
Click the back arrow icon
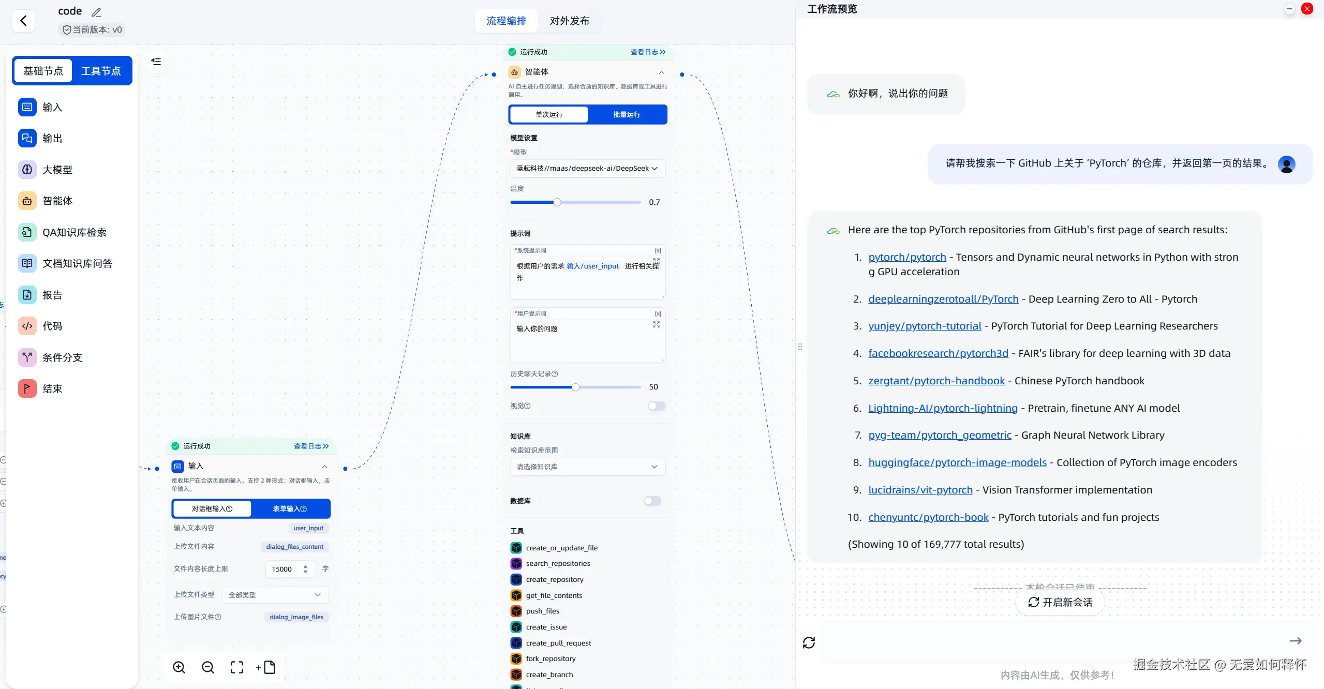(x=23, y=21)
